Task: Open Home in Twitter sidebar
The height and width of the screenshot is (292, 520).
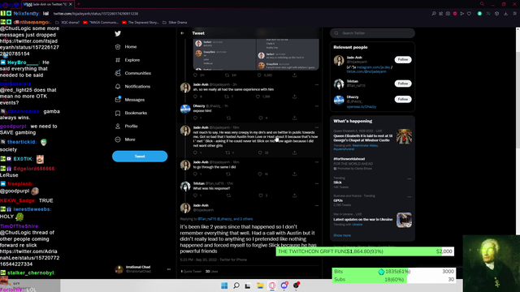Action: [126, 47]
